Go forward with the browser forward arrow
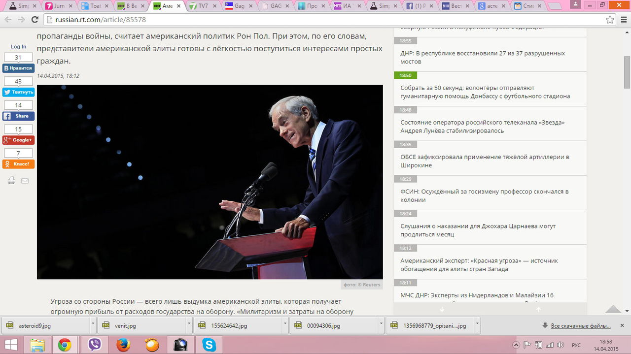Viewport: 631px width, 354px height. tap(21, 20)
